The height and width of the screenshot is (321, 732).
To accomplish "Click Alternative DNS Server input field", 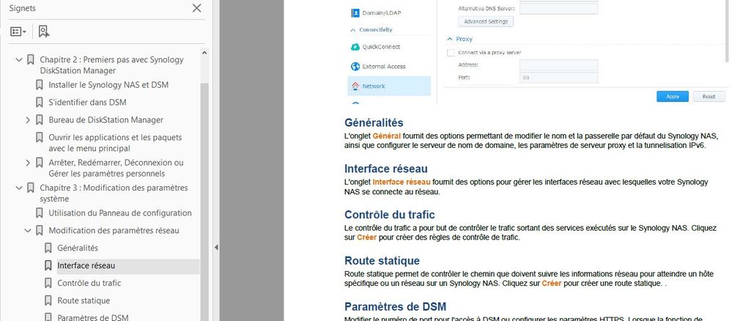I will tap(559, 8).
